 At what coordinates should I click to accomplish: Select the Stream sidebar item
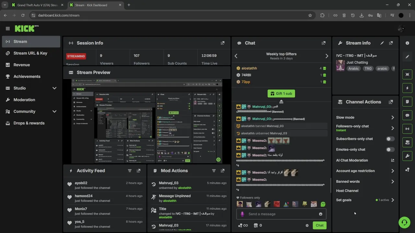(31, 41)
